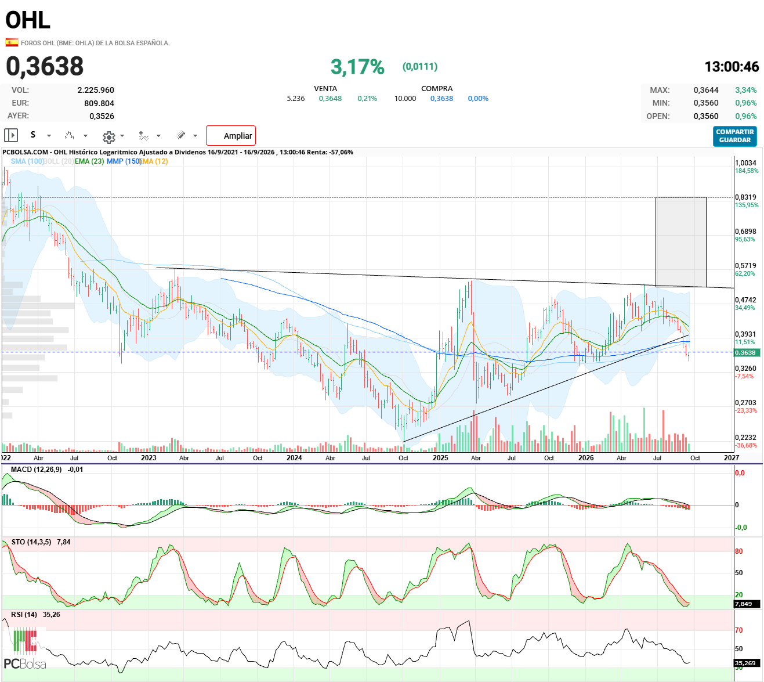
Task: Click the EUR value 809.804
Action: (99, 103)
